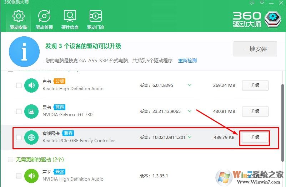The height and width of the screenshot is (187, 286).
Task: Click the 公版 tag on 声卡
Action: (60, 81)
